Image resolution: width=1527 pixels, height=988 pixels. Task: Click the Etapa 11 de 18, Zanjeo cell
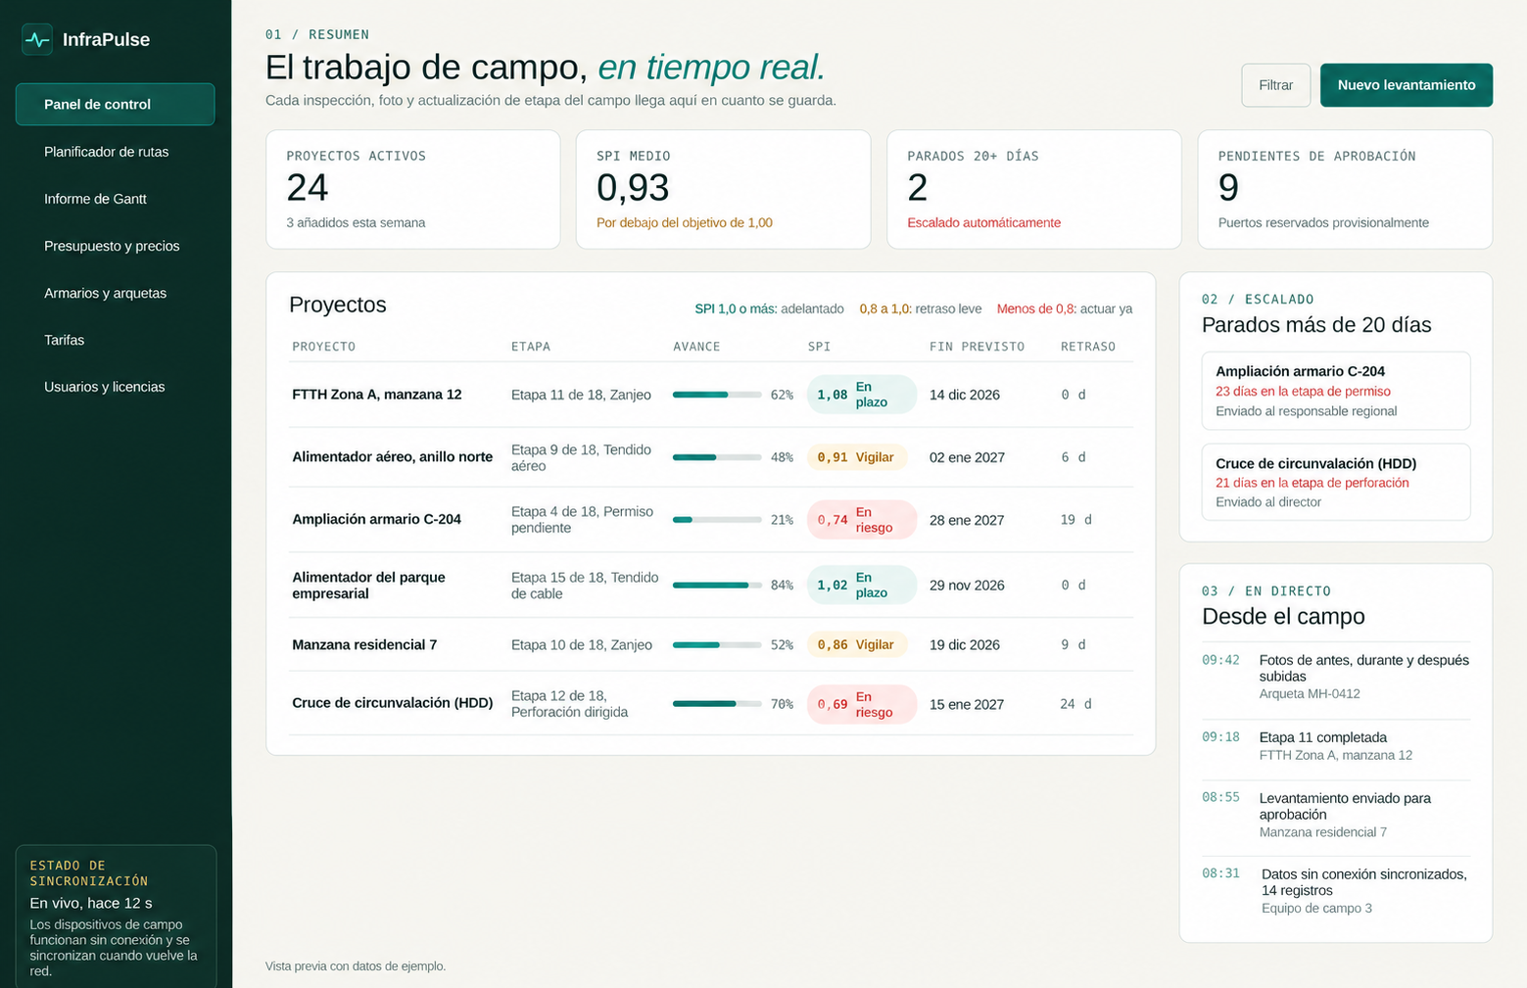click(581, 395)
